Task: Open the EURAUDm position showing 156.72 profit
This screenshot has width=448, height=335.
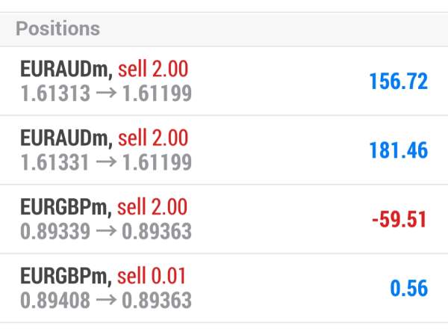Action: pyautogui.click(x=224, y=81)
